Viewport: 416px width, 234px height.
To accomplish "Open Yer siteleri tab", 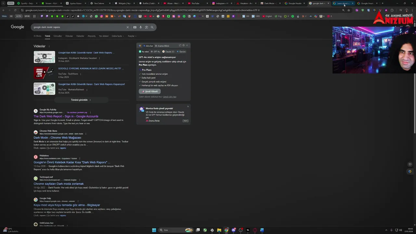I will point(104,36).
